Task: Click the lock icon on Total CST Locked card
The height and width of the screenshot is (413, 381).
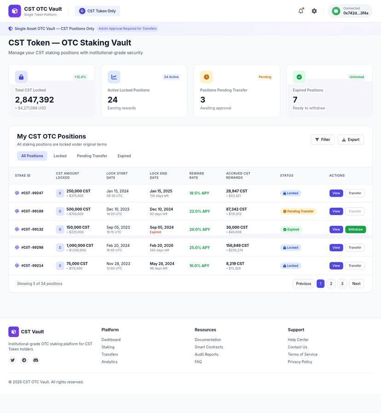Action: pos(21,77)
